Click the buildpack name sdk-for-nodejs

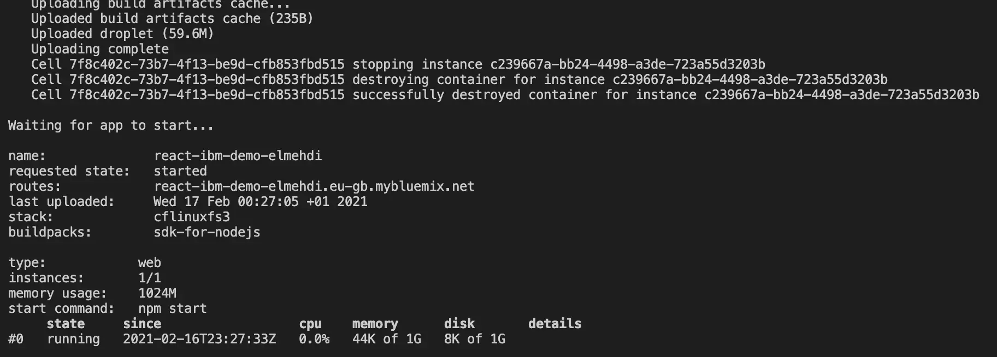point(207,232)
